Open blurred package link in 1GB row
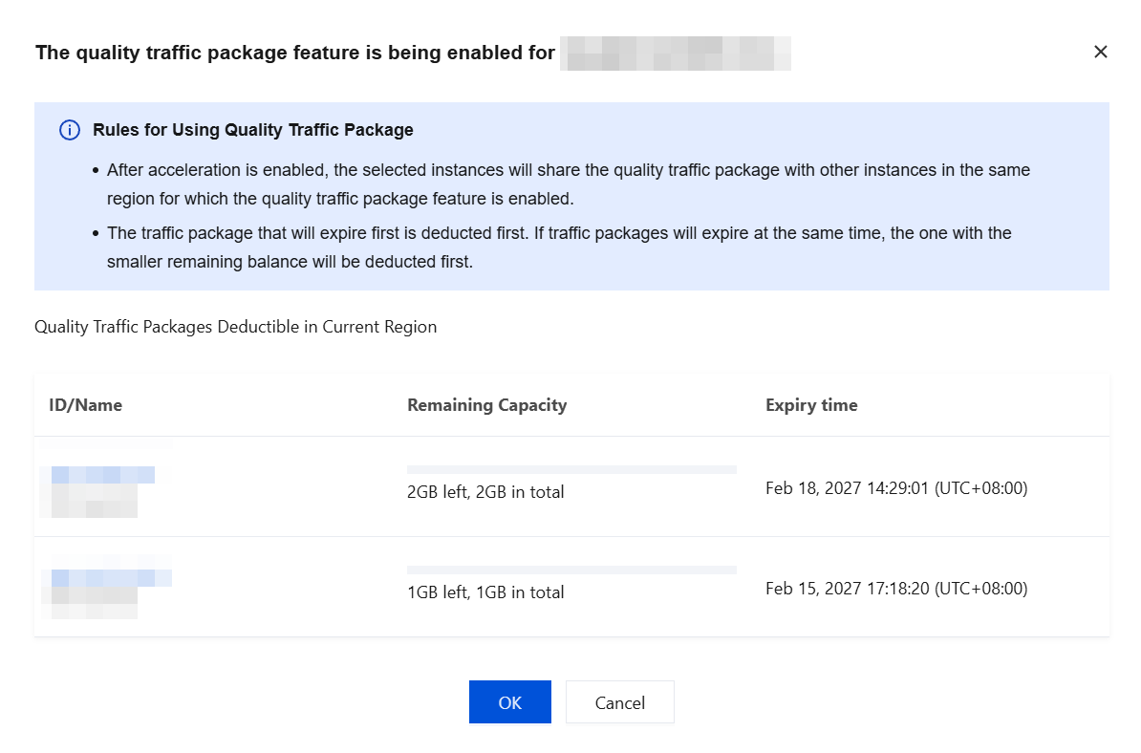 pyautogui.click(x=112, y=578)
